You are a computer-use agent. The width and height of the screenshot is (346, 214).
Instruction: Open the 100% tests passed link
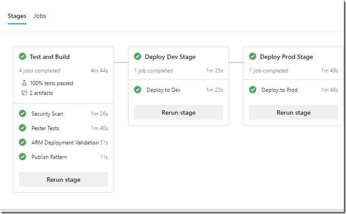[51, 83]
